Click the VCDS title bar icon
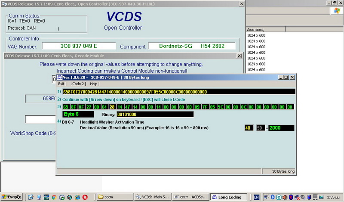Viewport: 344px width, 202px height. point(4,4)
